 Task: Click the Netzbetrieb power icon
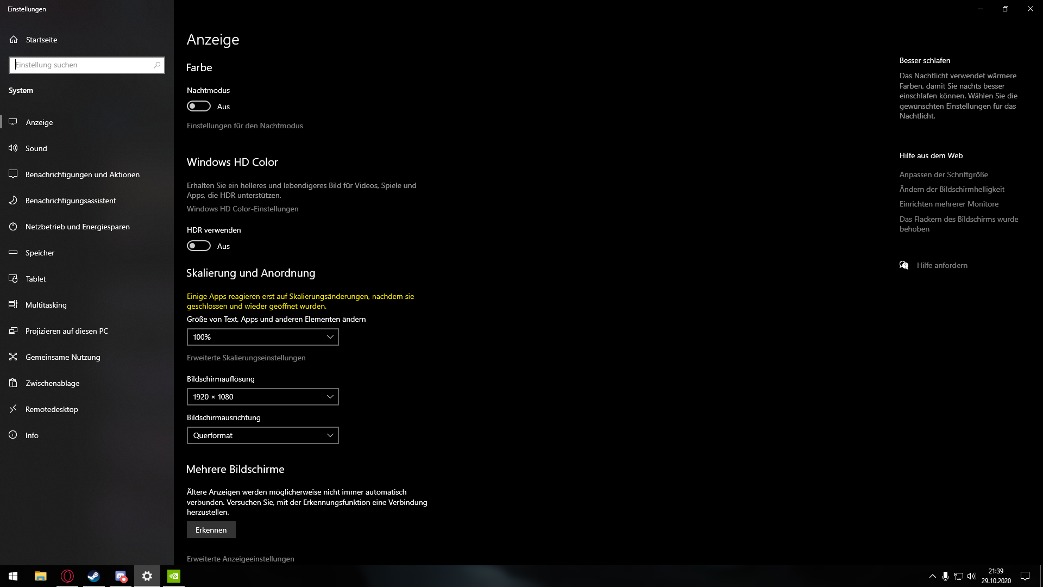(x=13, y=226)
